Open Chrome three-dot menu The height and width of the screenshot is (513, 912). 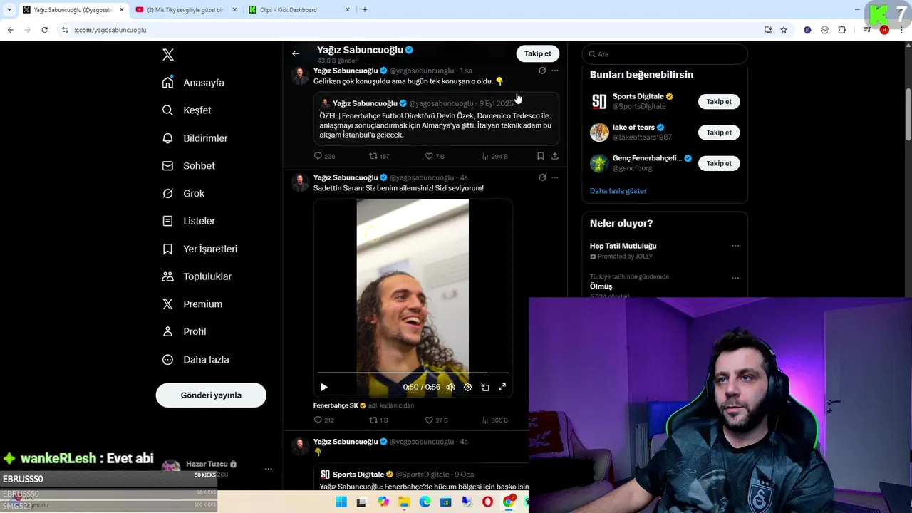(902, 30)
